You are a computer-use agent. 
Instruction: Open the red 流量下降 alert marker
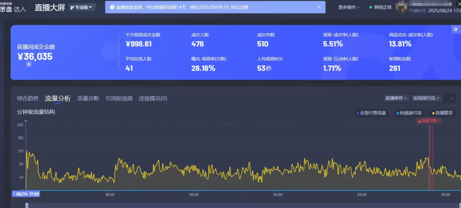click(x=429, y=121)
